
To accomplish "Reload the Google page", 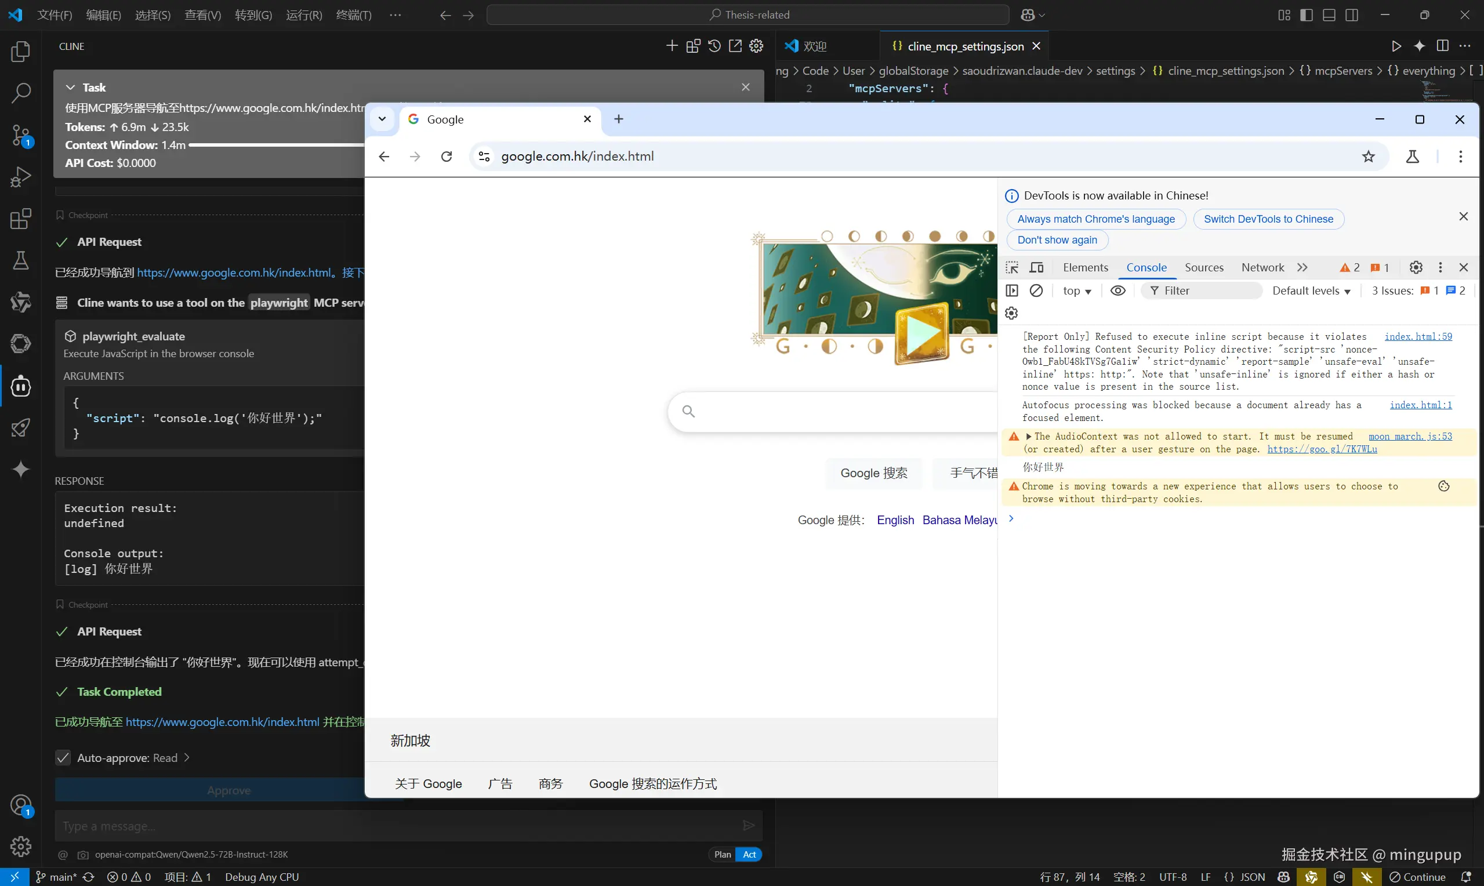I will click(447, 157).
